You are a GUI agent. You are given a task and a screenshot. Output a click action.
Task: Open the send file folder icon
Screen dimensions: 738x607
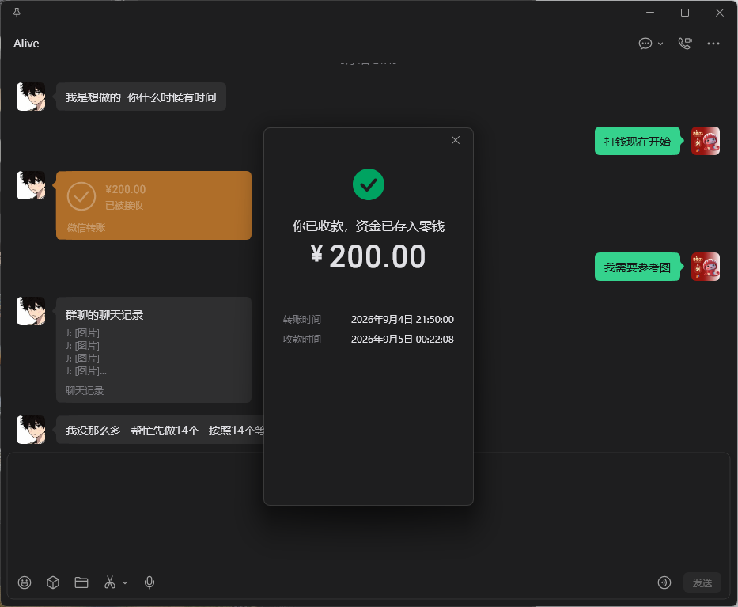81,582
